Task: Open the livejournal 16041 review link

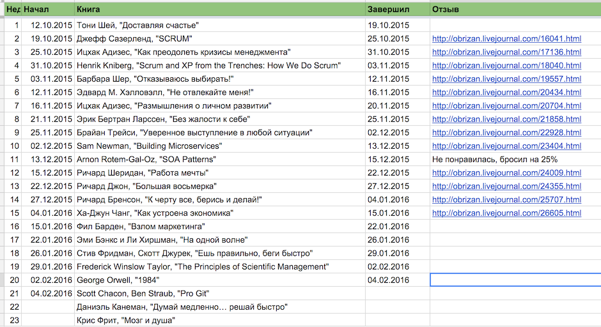Action: click(x=506, y=39)
